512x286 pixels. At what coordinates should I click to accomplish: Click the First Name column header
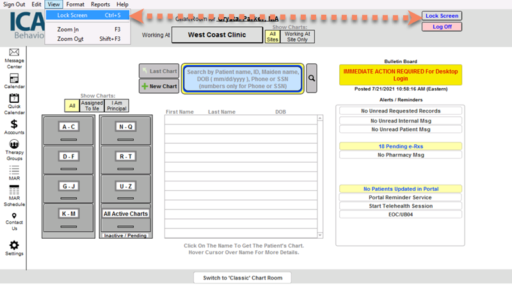(180, 112)
